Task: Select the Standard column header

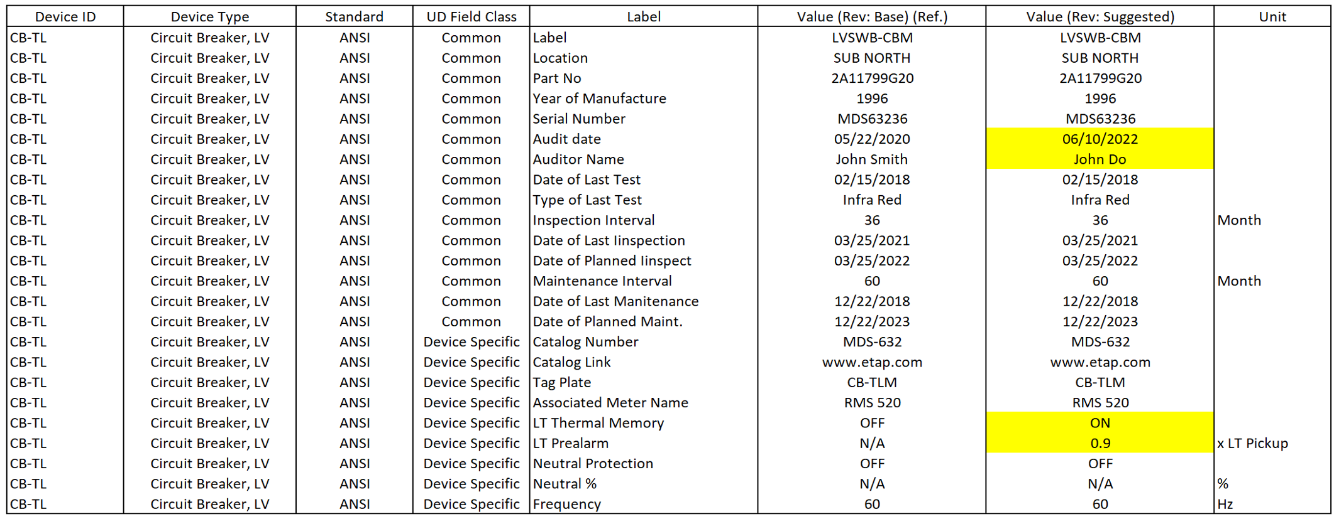Action: 354,17
